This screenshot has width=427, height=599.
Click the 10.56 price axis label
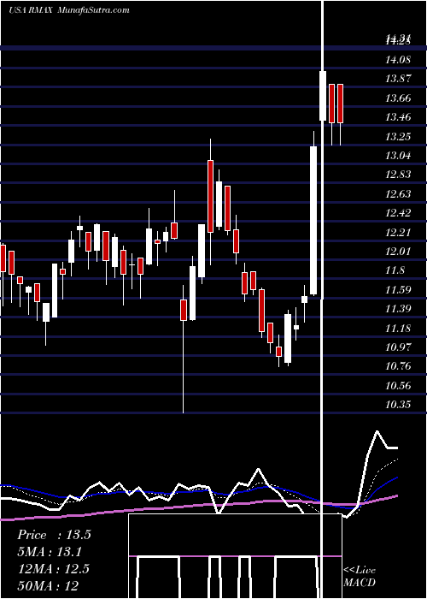pos(398,385)
